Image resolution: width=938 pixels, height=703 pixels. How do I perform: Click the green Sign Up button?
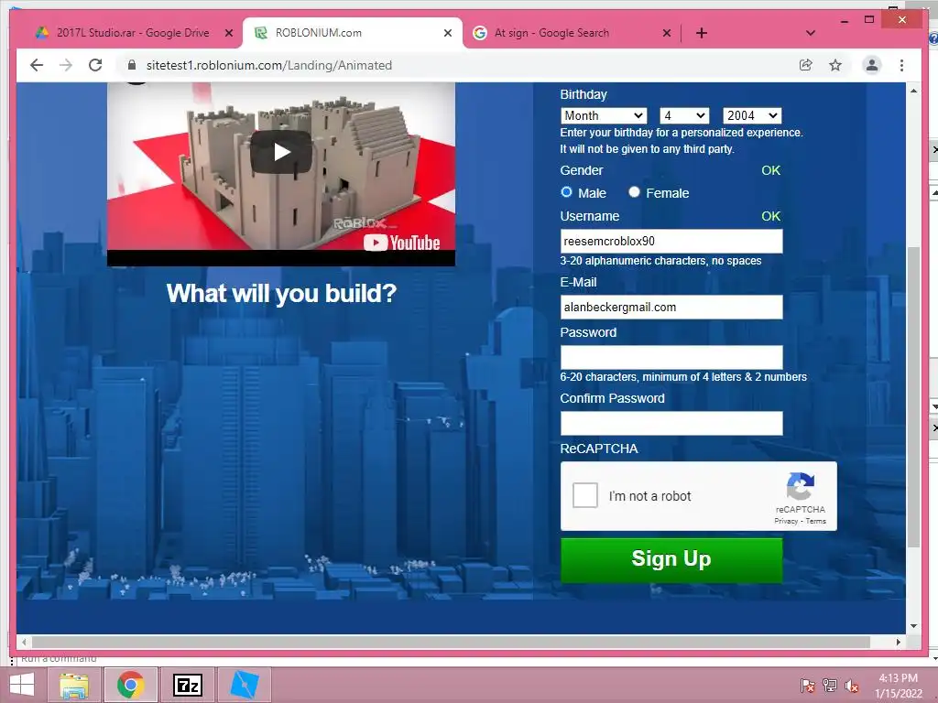click(x=671, y=559)
